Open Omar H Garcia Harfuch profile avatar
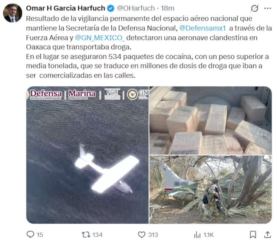 point(13,13)
